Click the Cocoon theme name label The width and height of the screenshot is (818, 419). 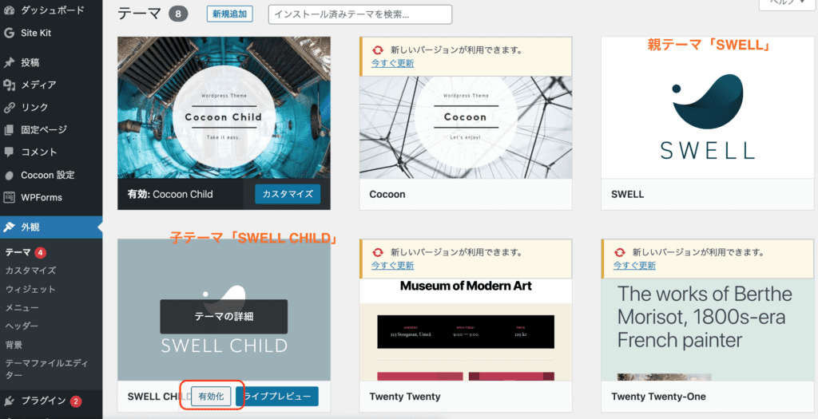[x=387, y=195]
